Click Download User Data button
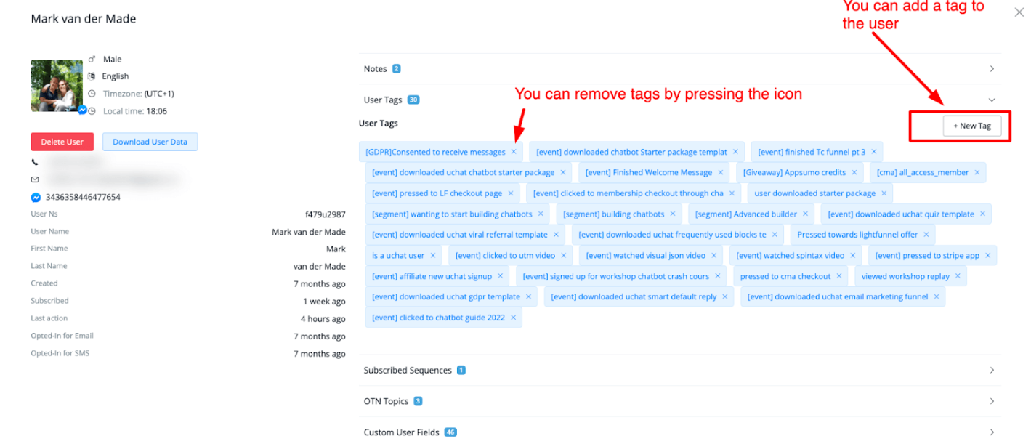Image resolution: width=1031 pixels, height=444 pixels. 150,142
